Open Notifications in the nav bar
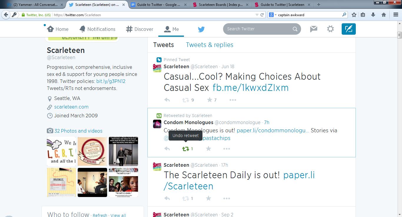 coord(97,29)
